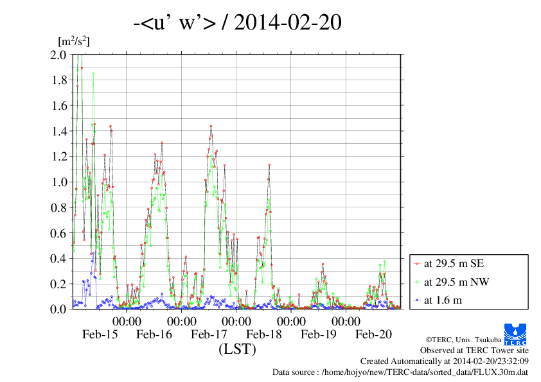
Task: Click the 'Feb-15' date label
Action: (x=100, y=334)
